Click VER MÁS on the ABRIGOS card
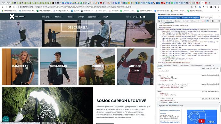The width and height of the screenshot is (221, 124). click(x=135, y=70)
